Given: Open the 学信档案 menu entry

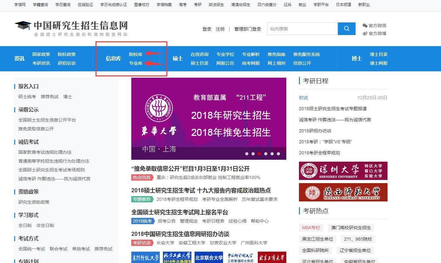Looking at the screenshot, I should [x=164, y=5].
